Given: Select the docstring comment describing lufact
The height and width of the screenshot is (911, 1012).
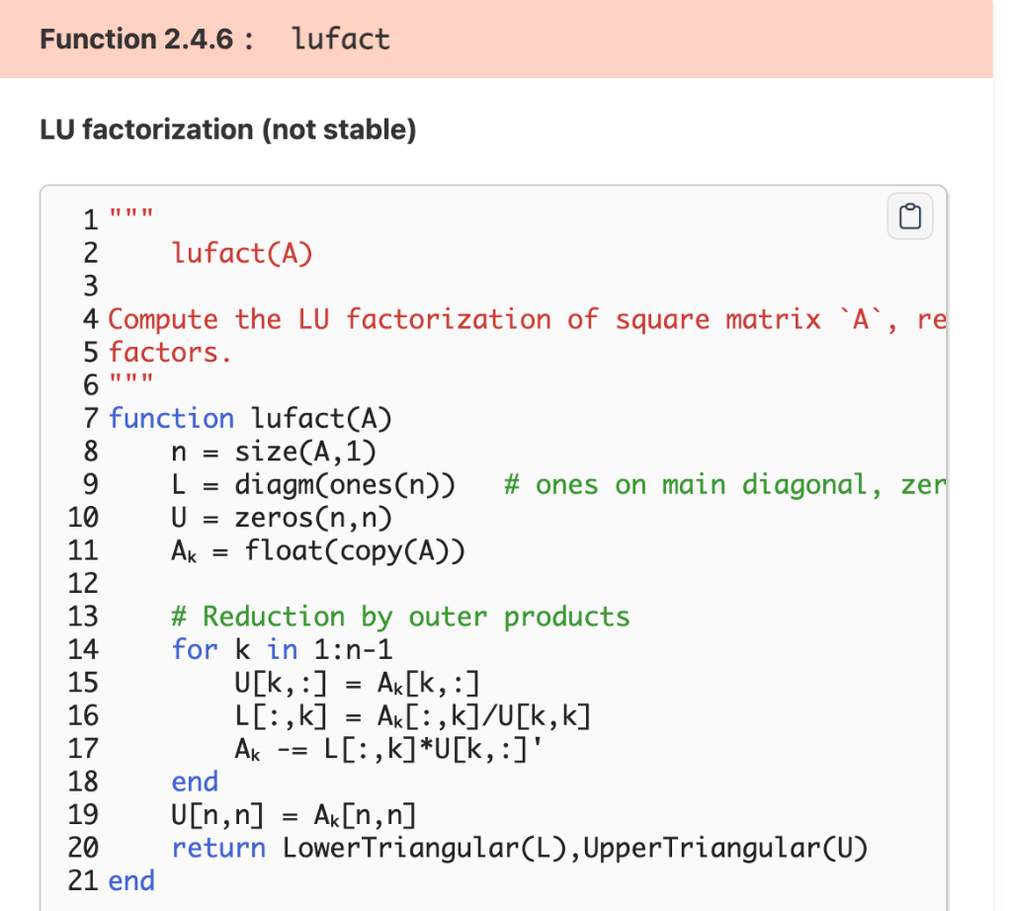Looking at the screenshot, I should tap(395, 318).
